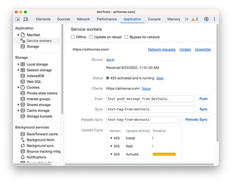
Task: Expand Local storage tree arrow
Action: [x=19, y=64]
